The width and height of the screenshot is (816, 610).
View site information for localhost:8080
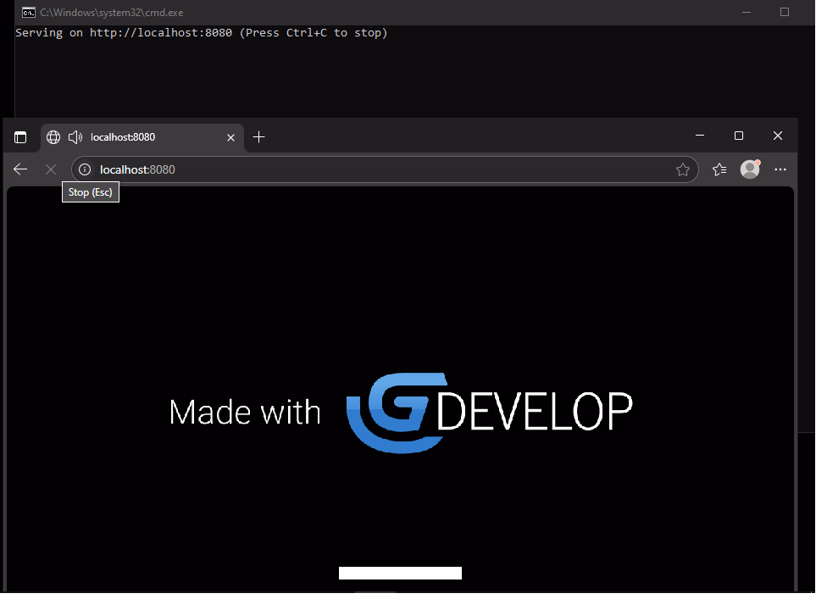tap(85, 169)
